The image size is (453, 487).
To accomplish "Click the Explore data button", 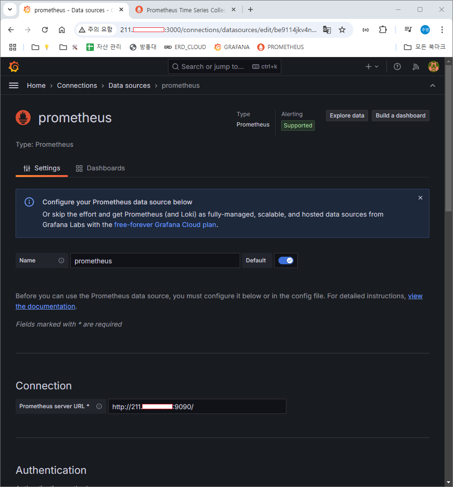I will (x=347, y=116).
